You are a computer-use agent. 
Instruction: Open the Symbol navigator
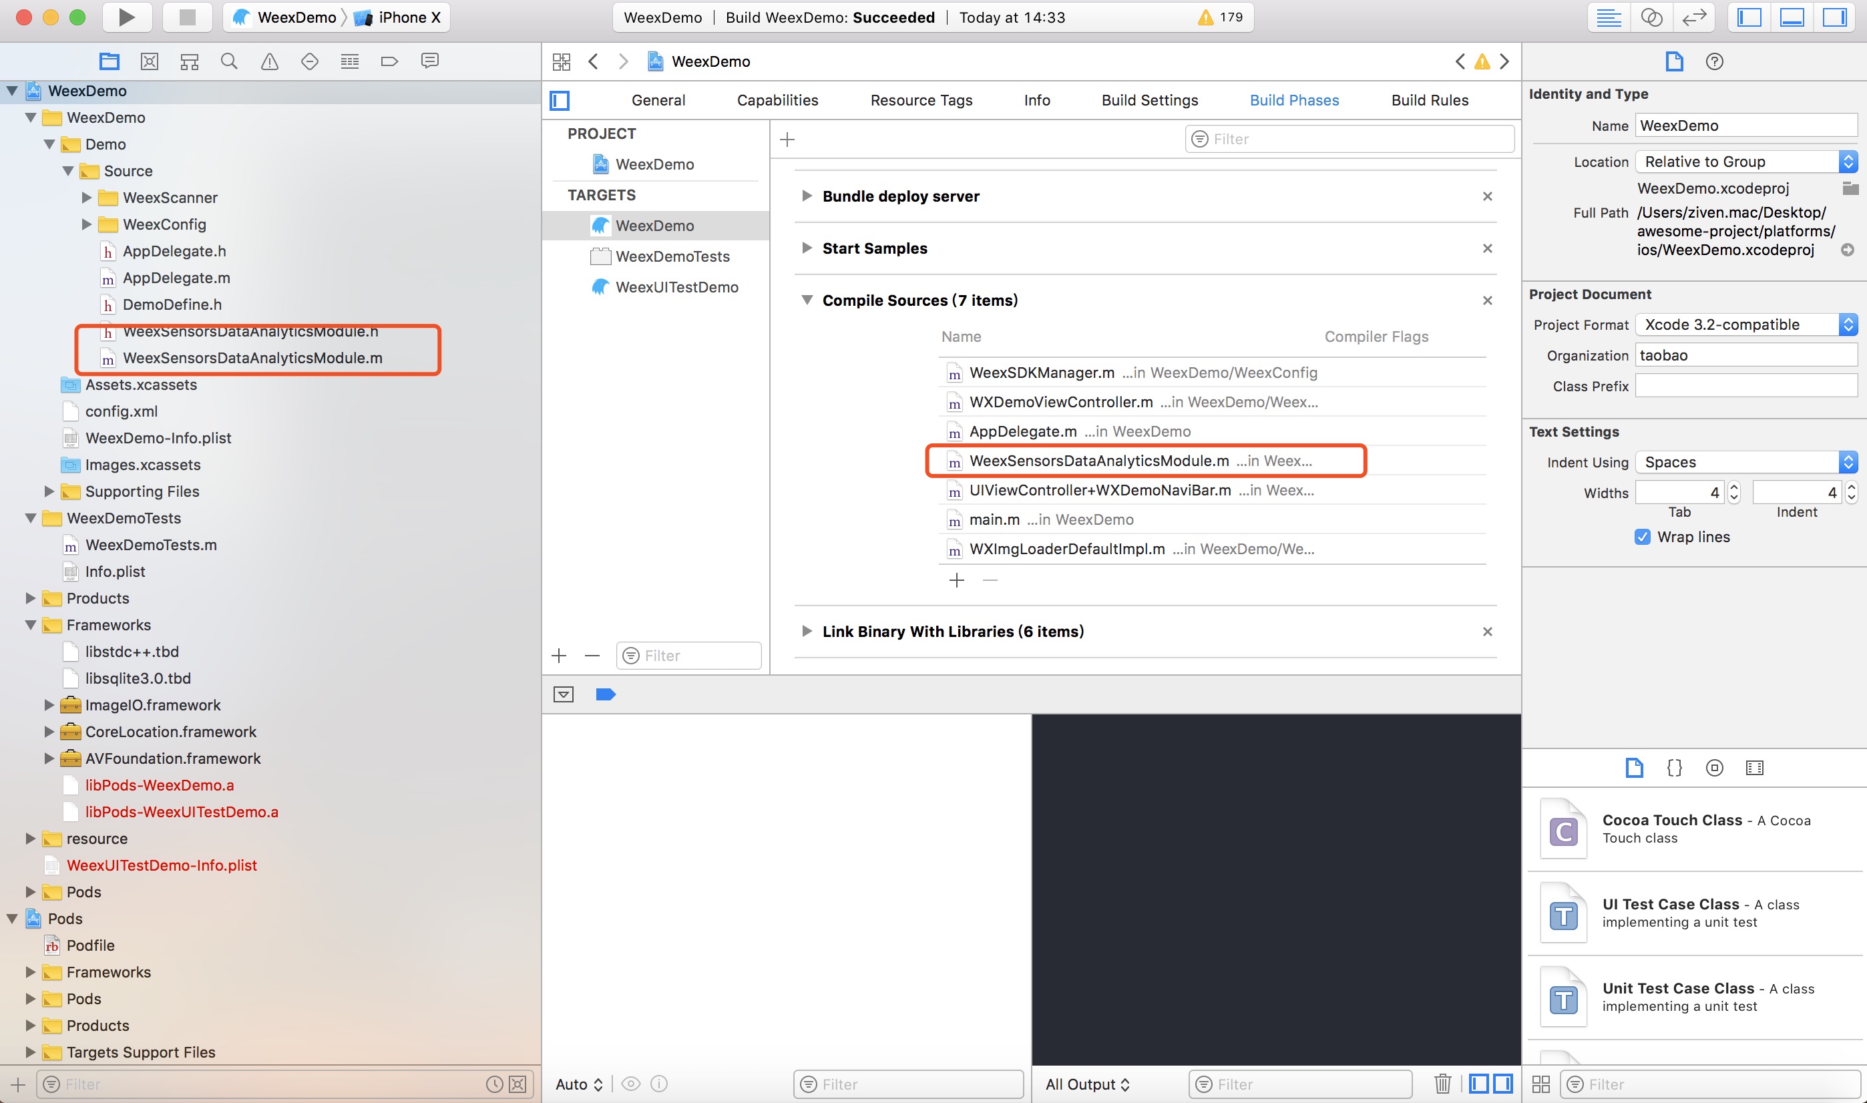(x=190, y=61)
